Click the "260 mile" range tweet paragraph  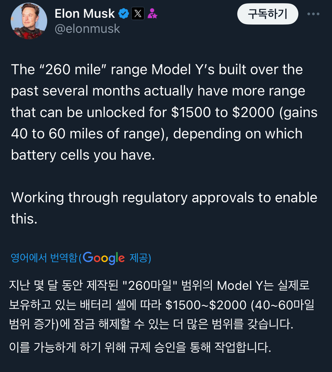pyautogui.click(x=164, y=112)
